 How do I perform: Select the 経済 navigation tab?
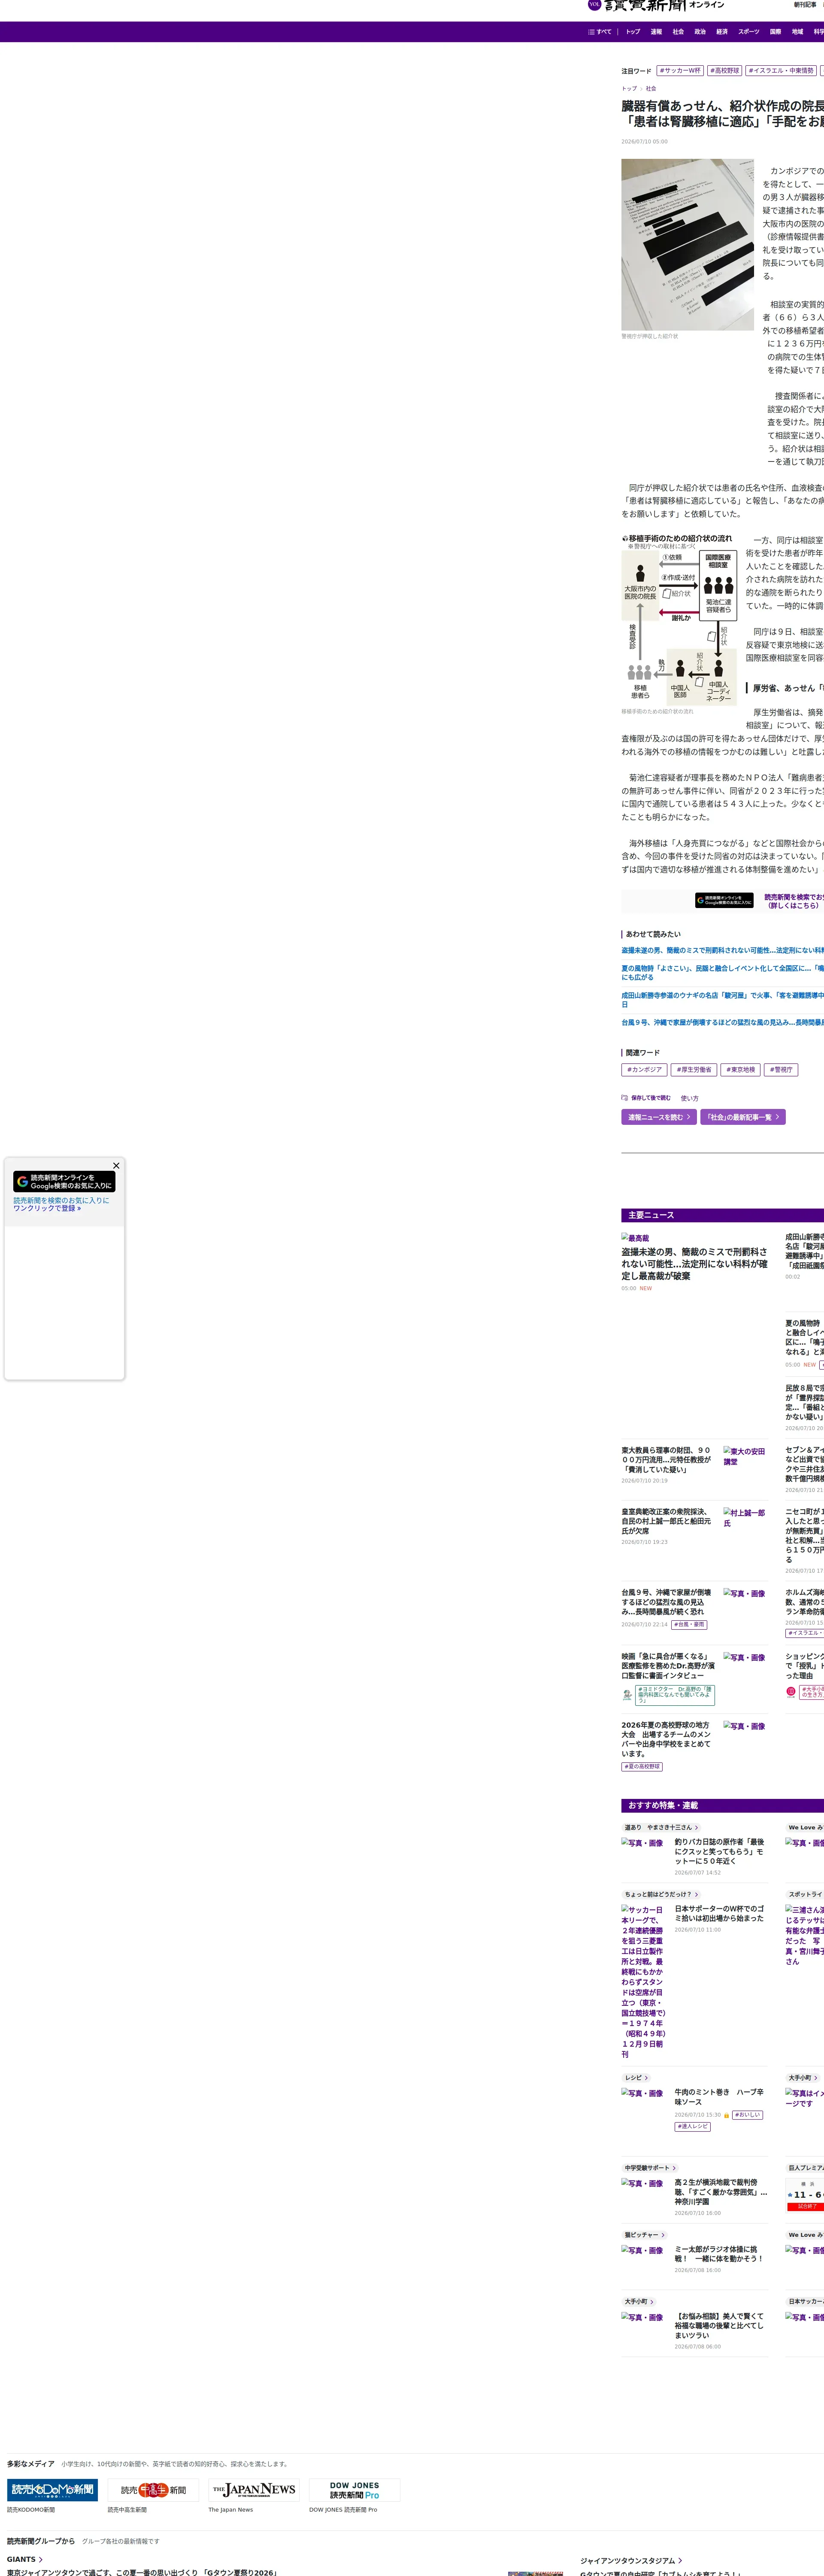click(x=722, y=32)
